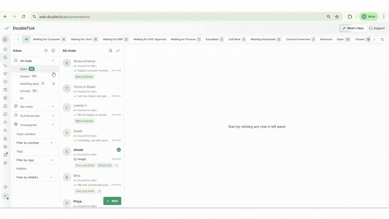Select the Unread chats filter
This screenshot has height=219, width=389.
(25, 91)
